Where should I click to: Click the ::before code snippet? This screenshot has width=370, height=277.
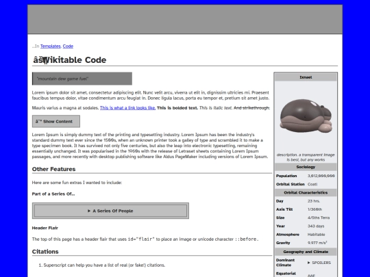pyautogui.click(x=247, y=239)
